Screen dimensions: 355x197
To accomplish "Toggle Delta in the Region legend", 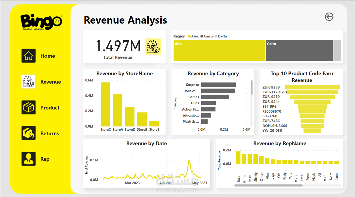I will click(222, 36).
